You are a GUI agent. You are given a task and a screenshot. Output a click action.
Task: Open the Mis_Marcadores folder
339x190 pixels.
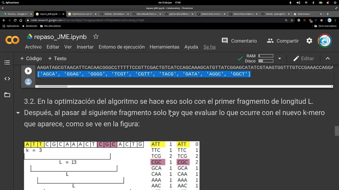(x=51, y=26)
